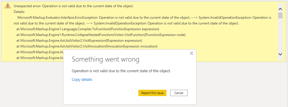288x107 pixels.
Task: Click the Report this issue button
Action: [152, 93]
